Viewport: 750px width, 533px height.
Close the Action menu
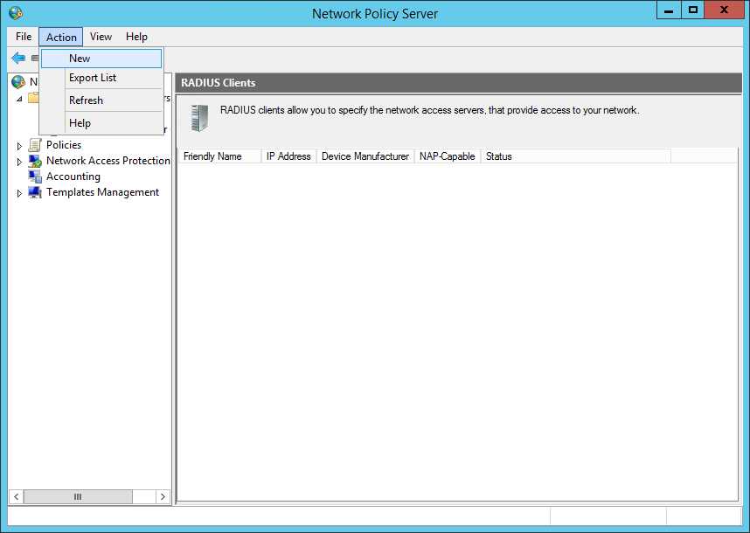click(x=61, y=37)
